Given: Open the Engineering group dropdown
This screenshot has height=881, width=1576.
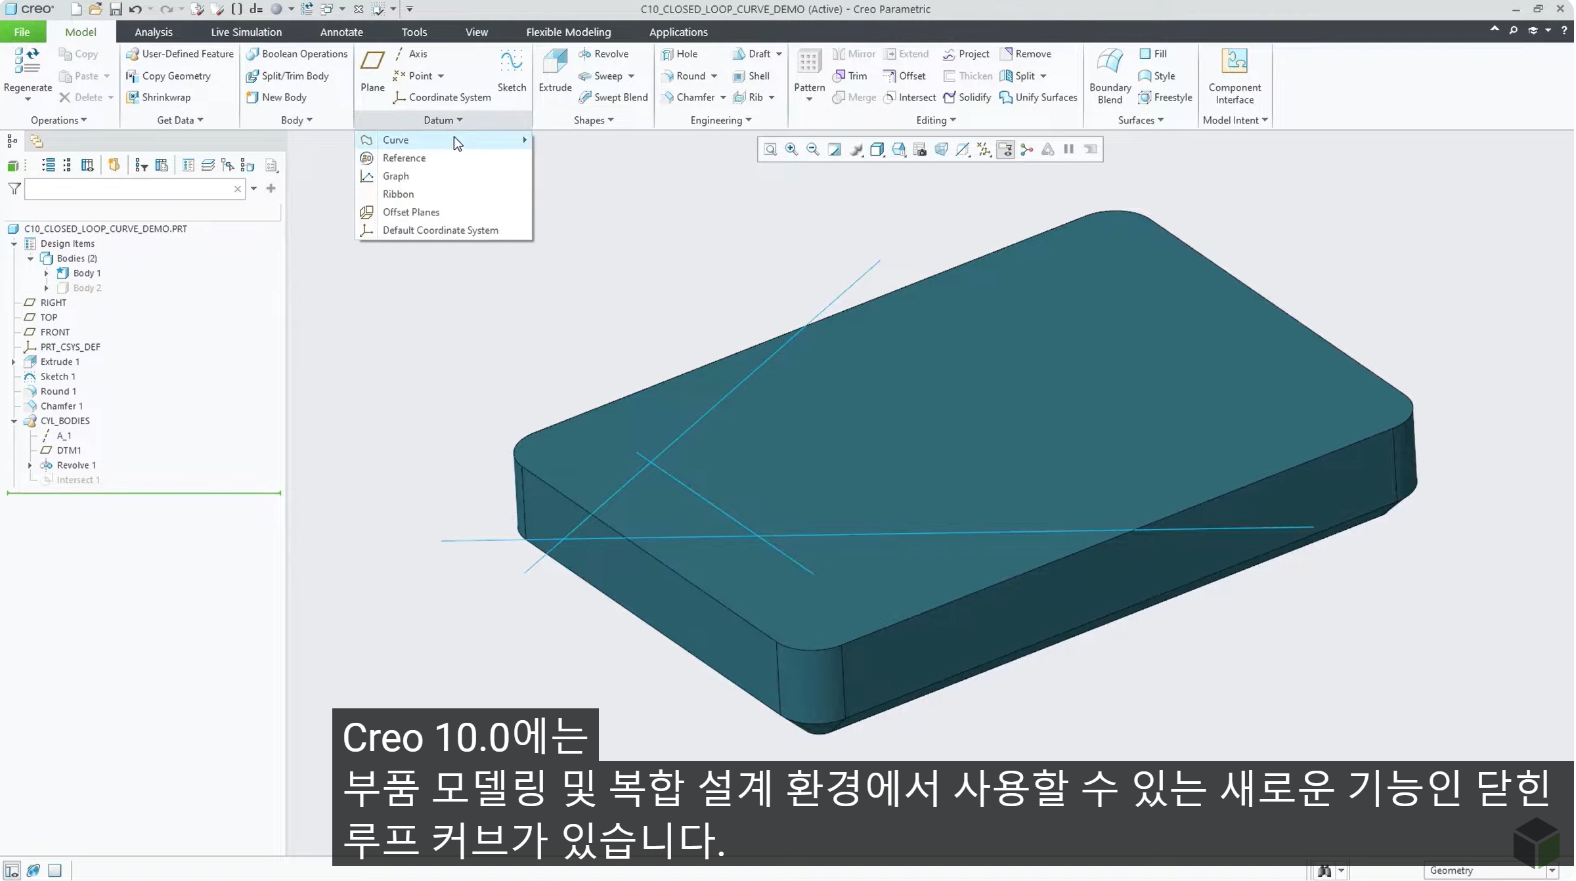Looking at the screenshot, I should point(720,120).
